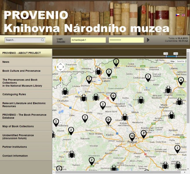Open cluster marker 2 south of Louny

(x=85, y=118)
